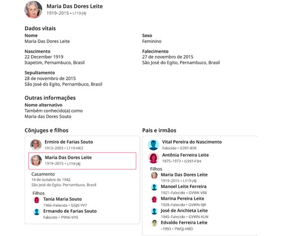Click Manoel Leite Ferreira male avatar icon

(x=154, y=187)
